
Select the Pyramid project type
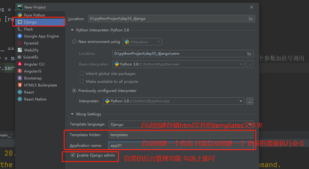click(40, 43)
